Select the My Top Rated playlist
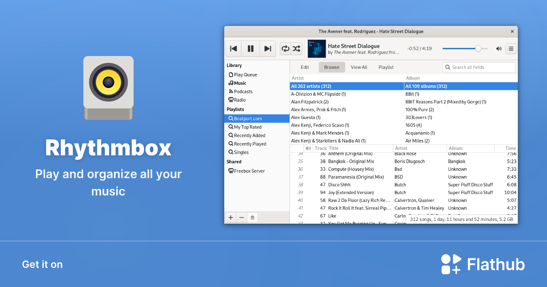 point(248,127)
